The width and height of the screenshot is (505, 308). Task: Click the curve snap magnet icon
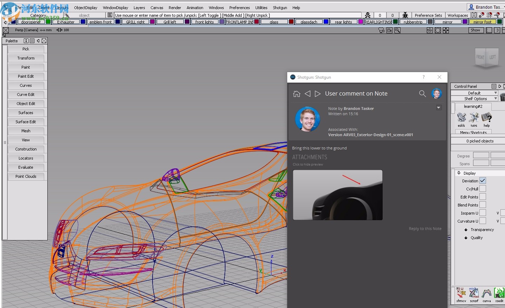click(x=497, y=15)
